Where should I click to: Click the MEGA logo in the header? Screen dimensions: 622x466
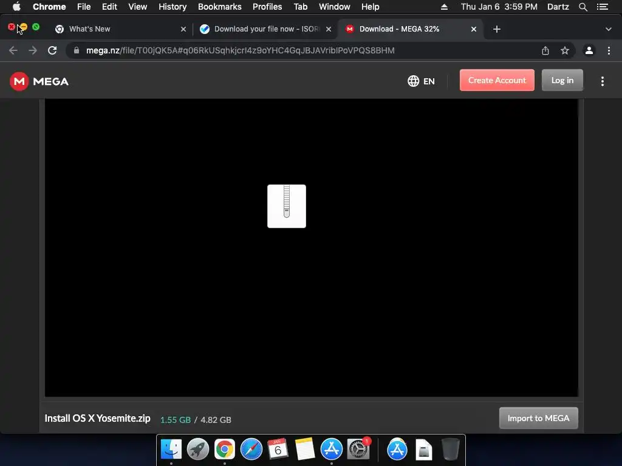pyautogui.click(x=39, y=81)
